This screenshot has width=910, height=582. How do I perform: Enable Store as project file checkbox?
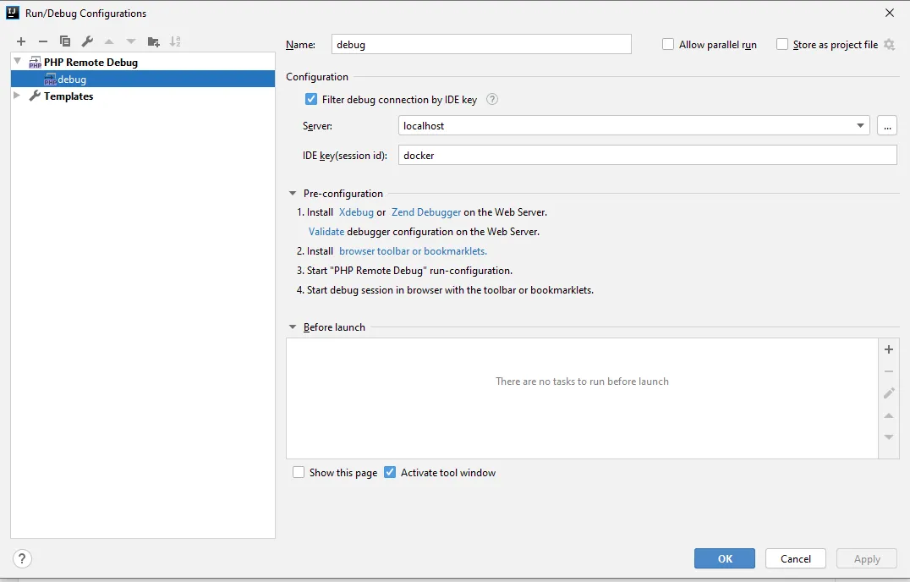[782, 44]
